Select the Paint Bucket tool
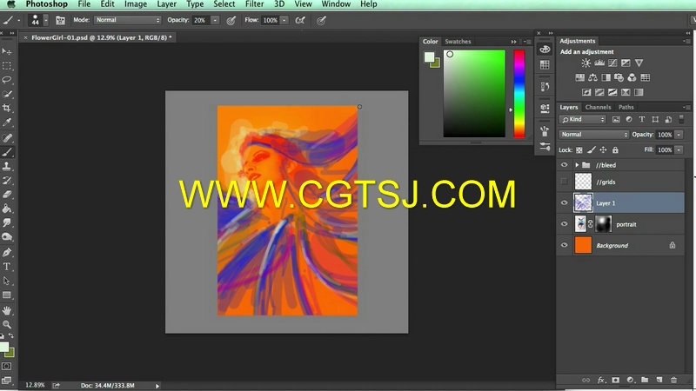 coord(7,209)
